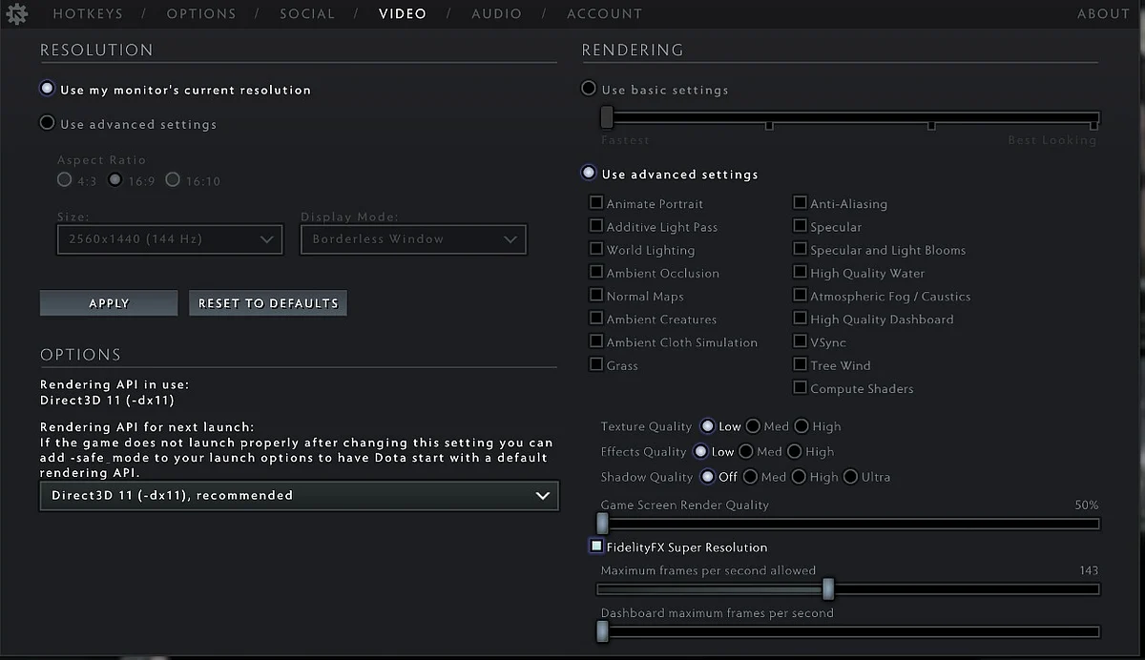Enable Ambient Creatures
This screenshot has width=1145, height=660.
(x=596, y=319)
